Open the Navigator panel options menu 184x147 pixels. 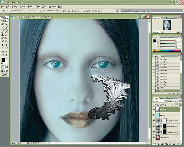point(181,19)
